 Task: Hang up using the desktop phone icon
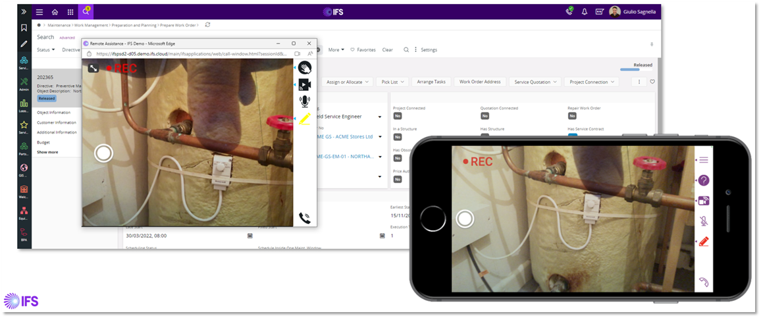pyautogui.click(x=304, y=218)
